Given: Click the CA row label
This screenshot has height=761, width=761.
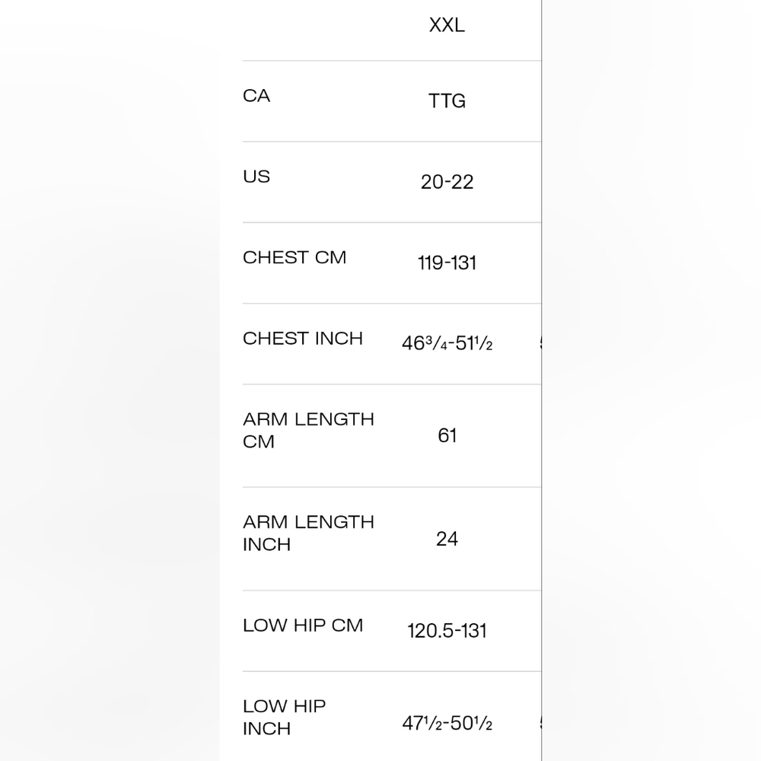Looking at the screenshot, I should (256, 96).
